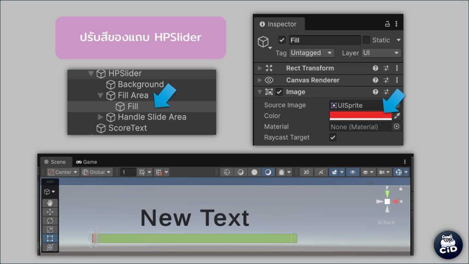
Task: Expand the Handle Slide Area tree item
Action: click(x=101, y=117)
